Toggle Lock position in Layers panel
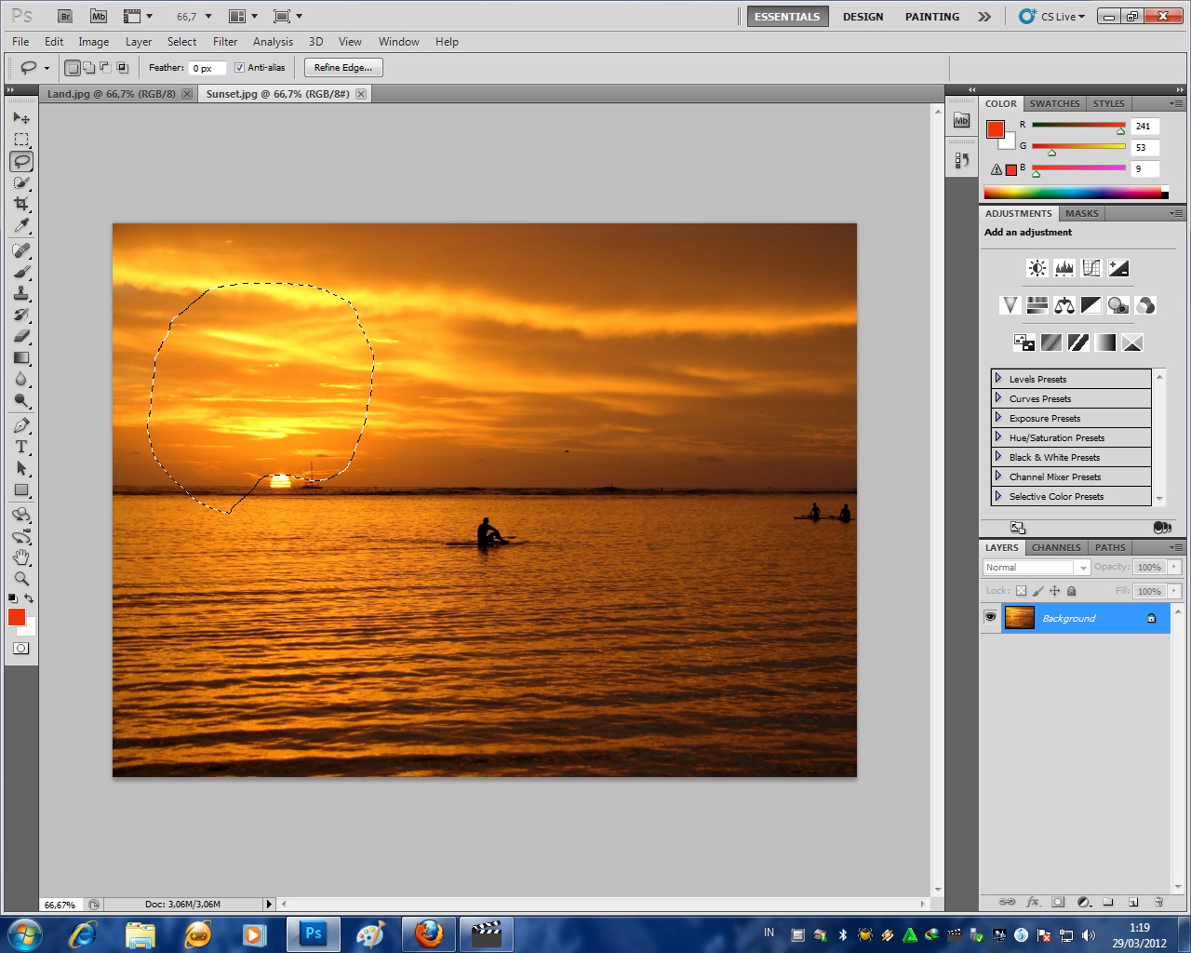 point(1054,591)
